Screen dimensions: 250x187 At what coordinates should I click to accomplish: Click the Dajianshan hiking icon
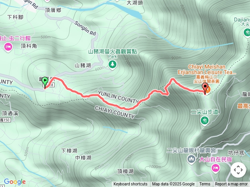pos(247,33)
